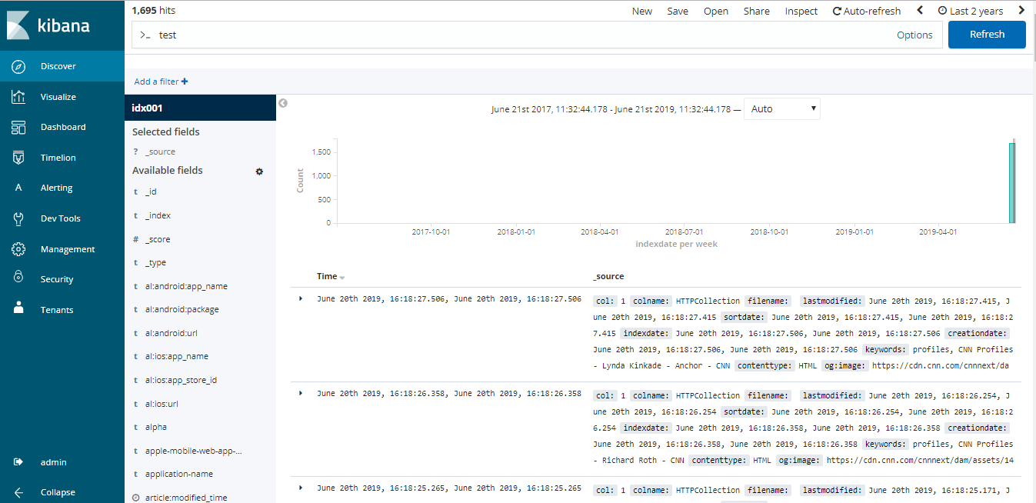Click Share in the top menu

pyautogui.click(x=757, y=11)
